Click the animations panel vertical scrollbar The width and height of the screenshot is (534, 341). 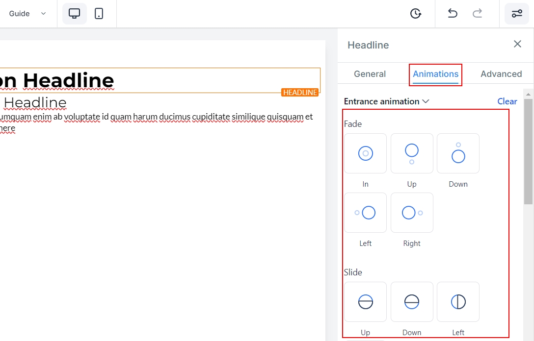tap(528, 151)
